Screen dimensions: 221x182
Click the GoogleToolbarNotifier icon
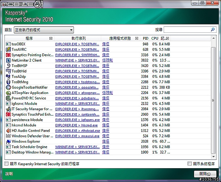8,87
